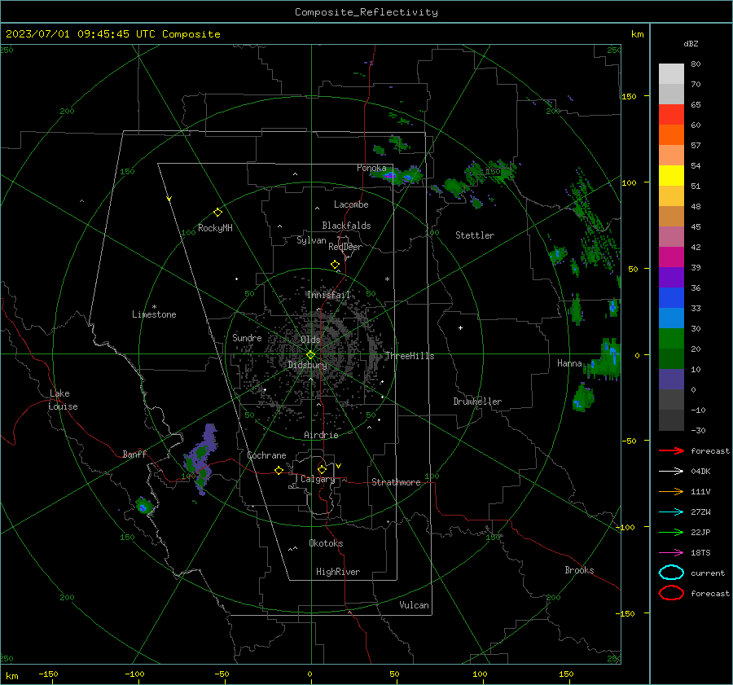The image size is (733, 685).
Task: Select the blue storm cell near Ponoka
Action: coord(397,175)
